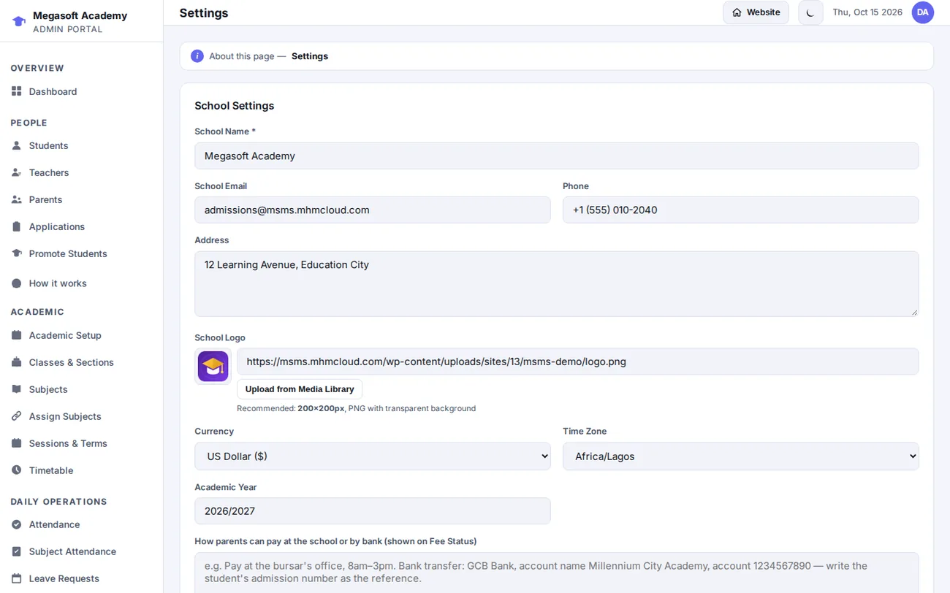Open the Leave Requests link

(64, 578)
